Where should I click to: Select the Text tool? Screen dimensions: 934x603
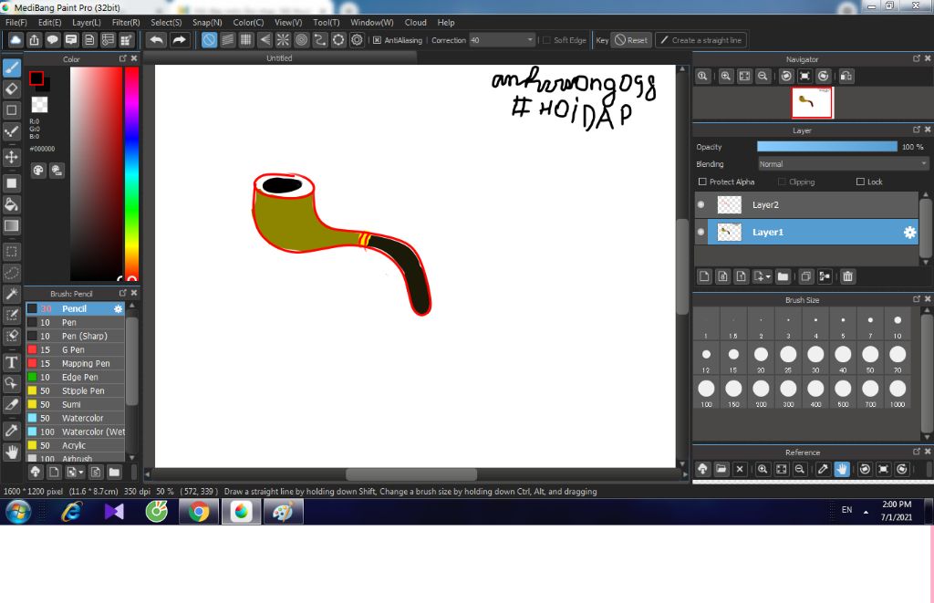(x=11, y=362)
